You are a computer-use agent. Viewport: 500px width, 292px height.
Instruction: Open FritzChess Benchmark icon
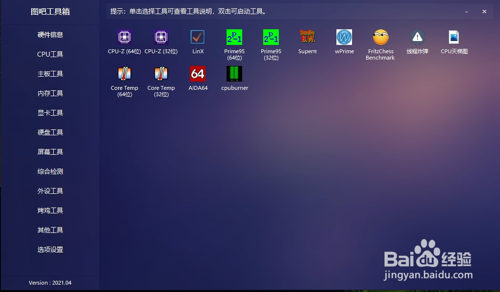click(x=381, y=37)
